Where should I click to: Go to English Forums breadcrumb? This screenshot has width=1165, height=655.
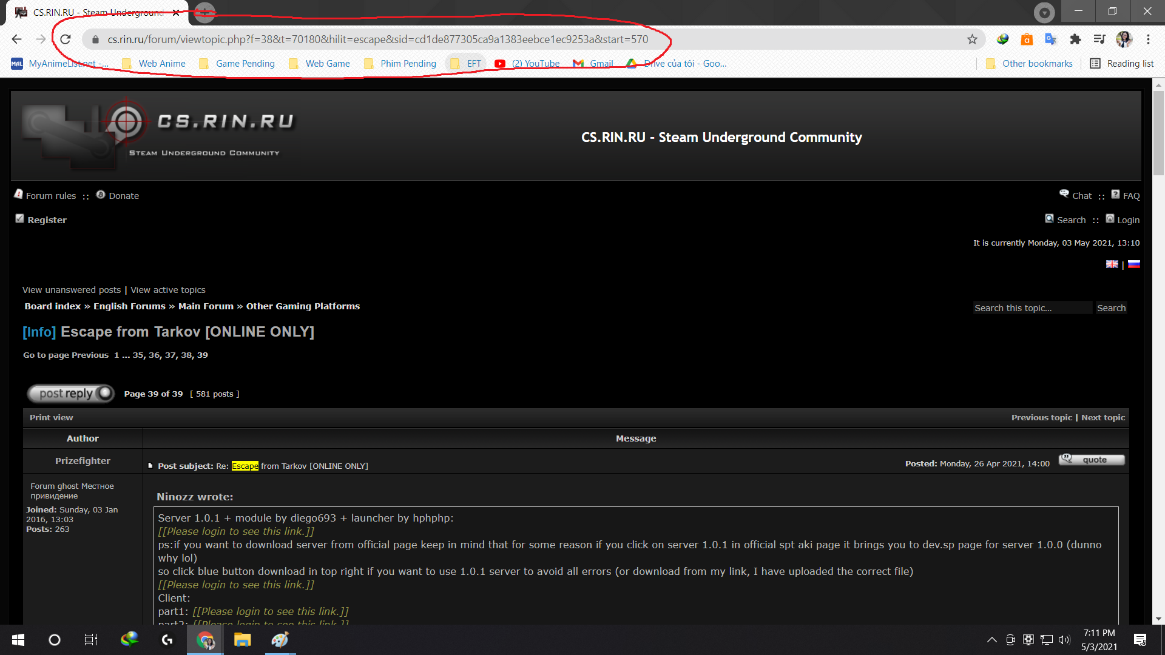click(x=129, y=306)
